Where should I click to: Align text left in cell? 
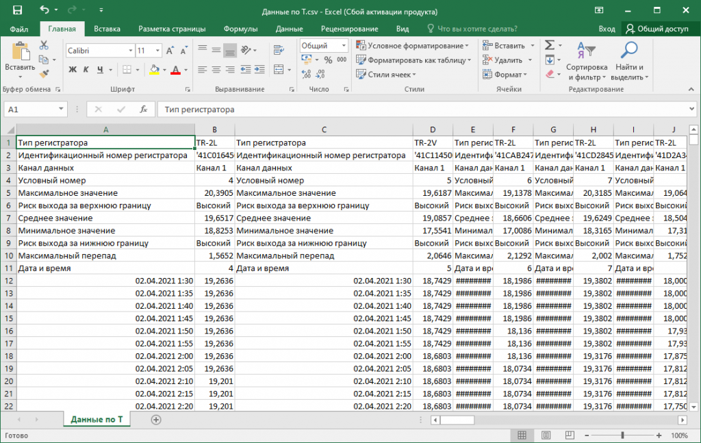[x=203, y=70]
